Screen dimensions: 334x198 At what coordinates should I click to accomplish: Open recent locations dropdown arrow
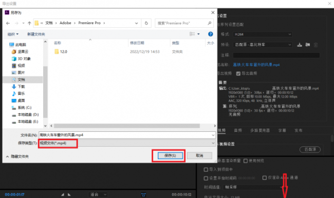24,23
